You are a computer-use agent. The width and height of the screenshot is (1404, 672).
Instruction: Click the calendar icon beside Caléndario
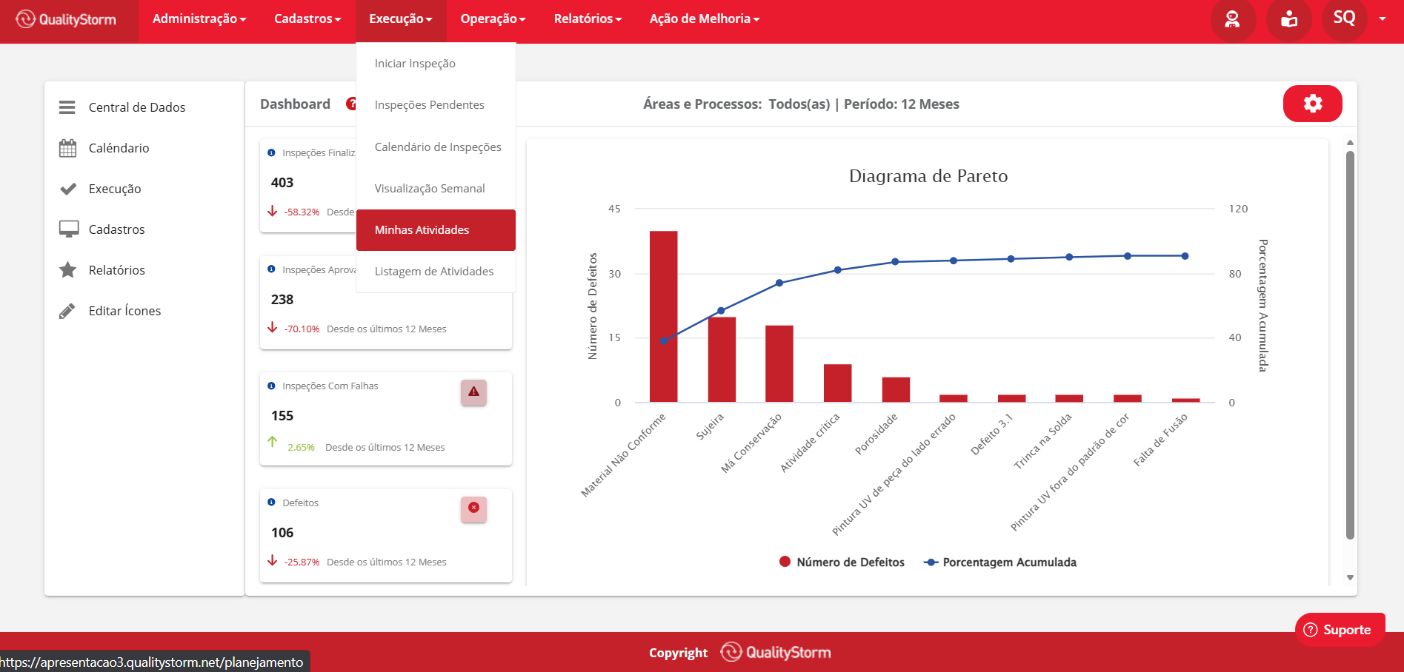(x=67, y=148)
